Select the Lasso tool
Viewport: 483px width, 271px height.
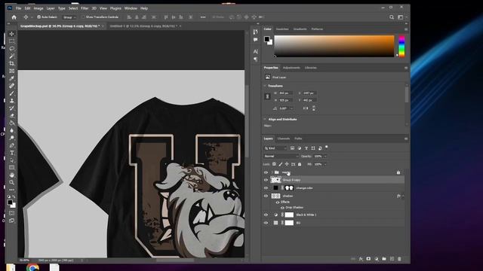tap(12, 48)
